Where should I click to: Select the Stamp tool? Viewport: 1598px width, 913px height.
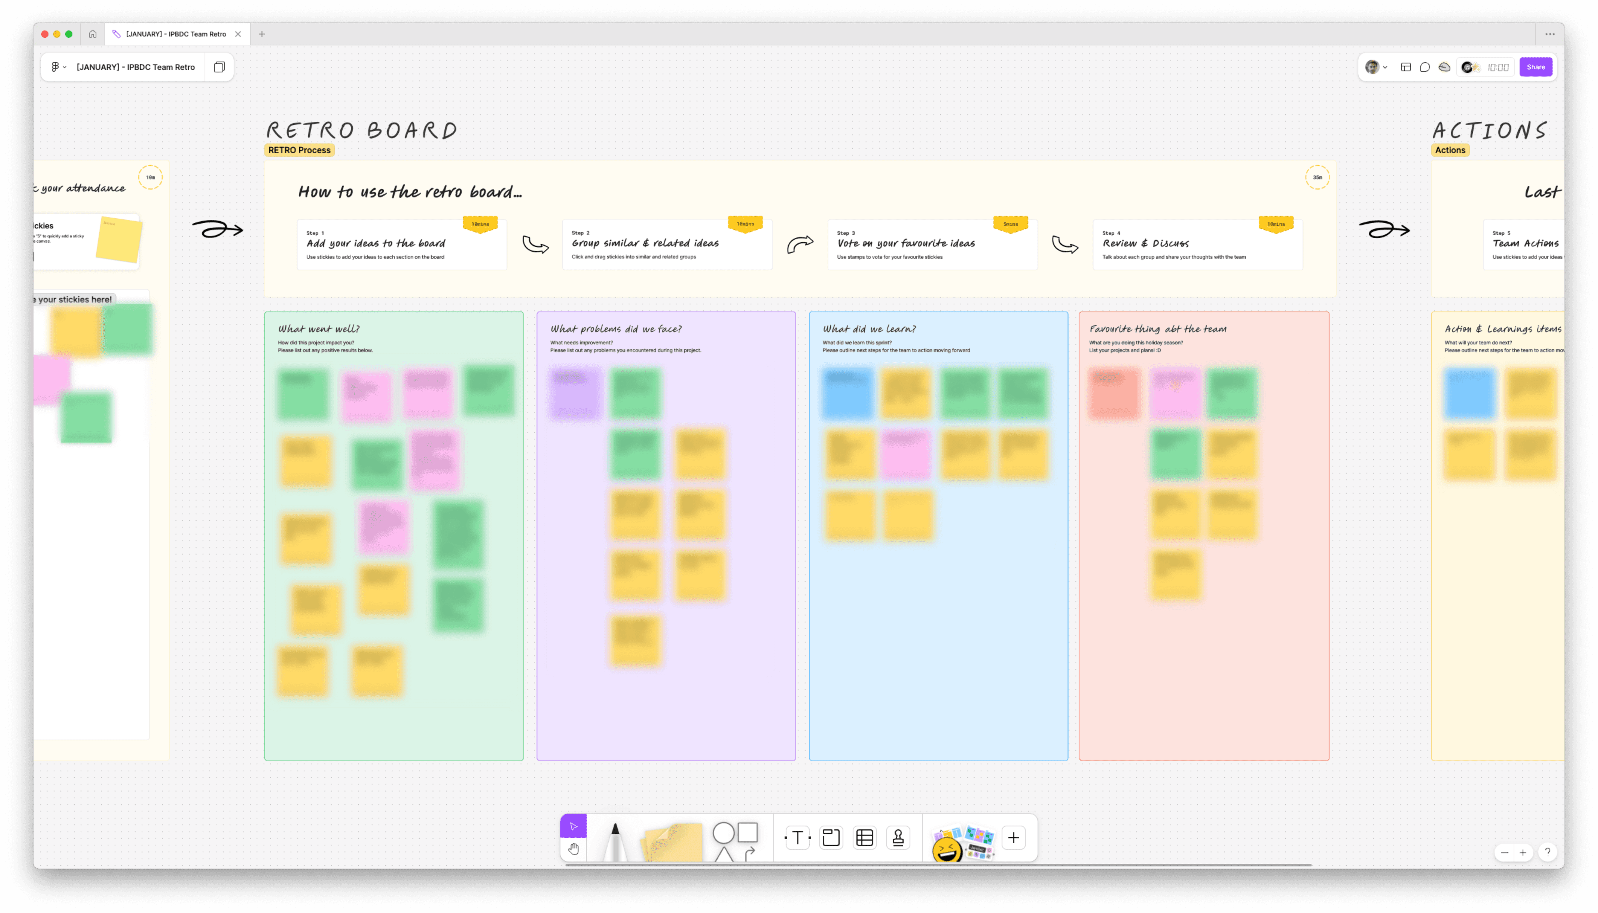[898, 838]
